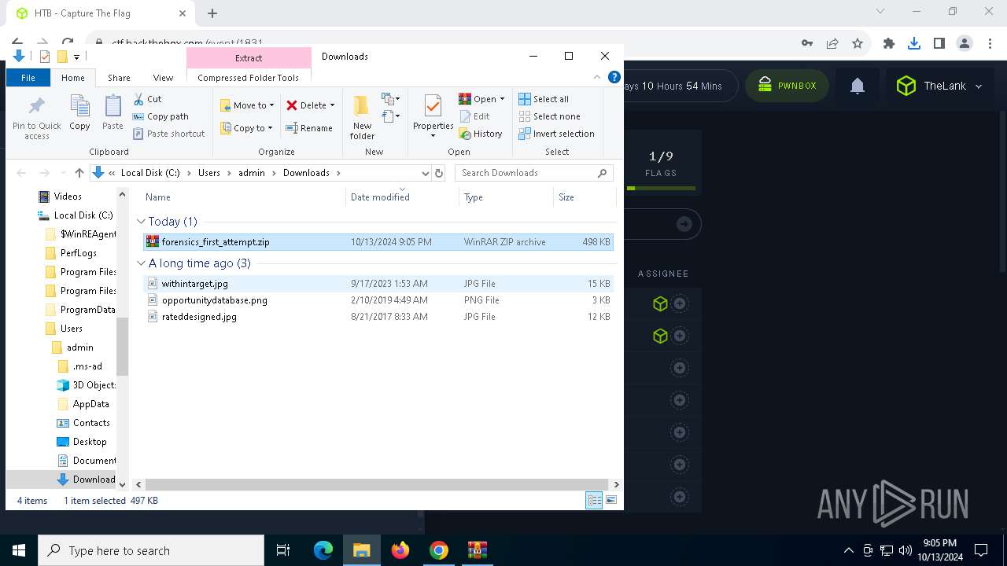Click Invert selection
Image resolution: width=1007 pixels, height=566 pixels.
click(556, 134)
